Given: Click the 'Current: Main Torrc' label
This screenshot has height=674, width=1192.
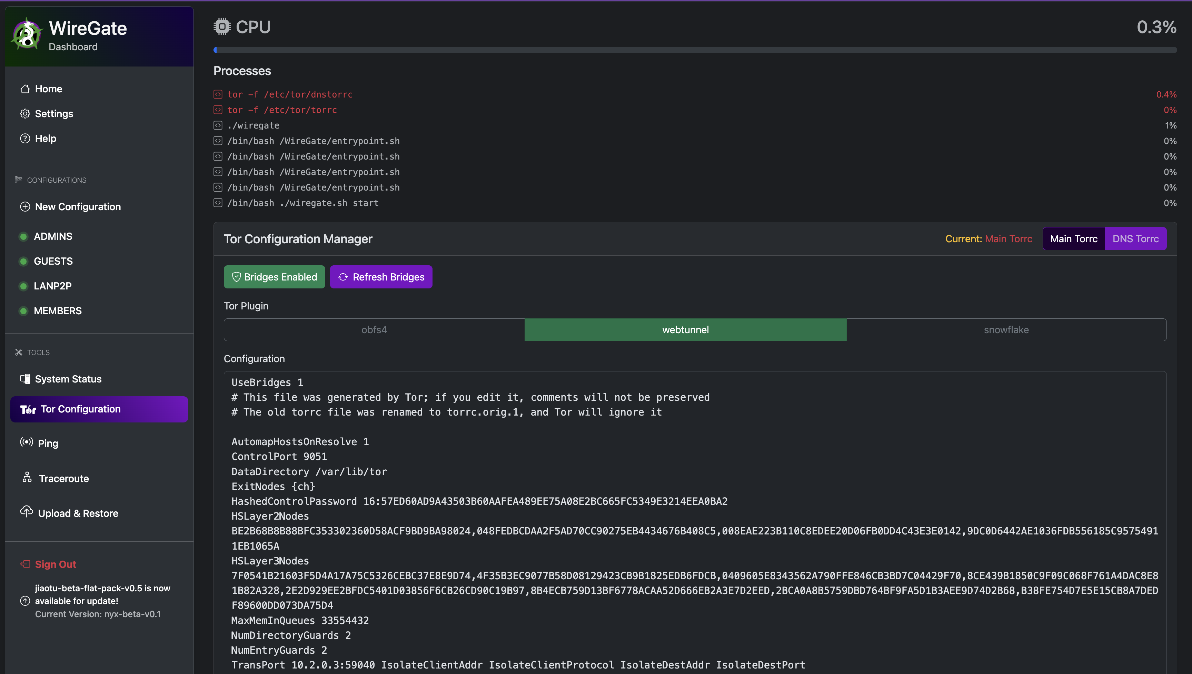Looking at the screenshot, I should pos(989,239).
